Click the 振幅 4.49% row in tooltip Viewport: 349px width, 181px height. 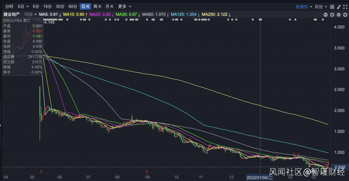tap(23, 67)
